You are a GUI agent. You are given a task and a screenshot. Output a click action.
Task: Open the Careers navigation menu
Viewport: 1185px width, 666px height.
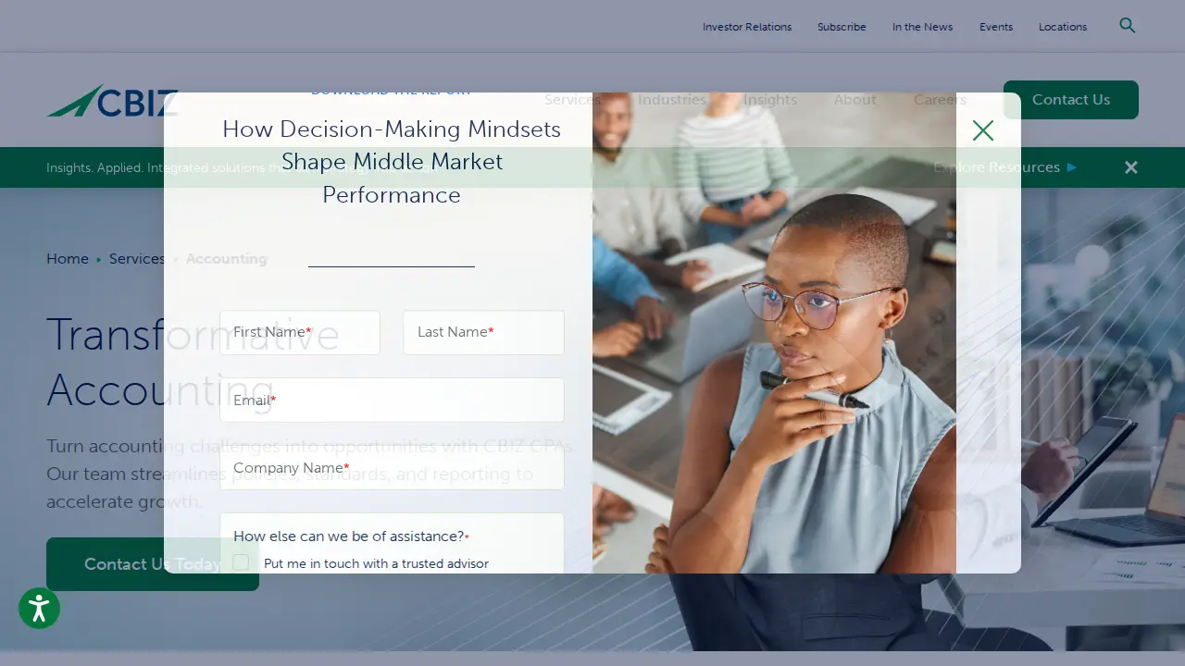pos(940,100)
